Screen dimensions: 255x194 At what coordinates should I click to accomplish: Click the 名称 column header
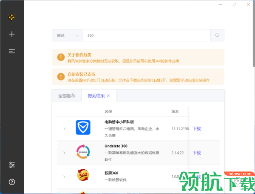[x=108, y=111]
